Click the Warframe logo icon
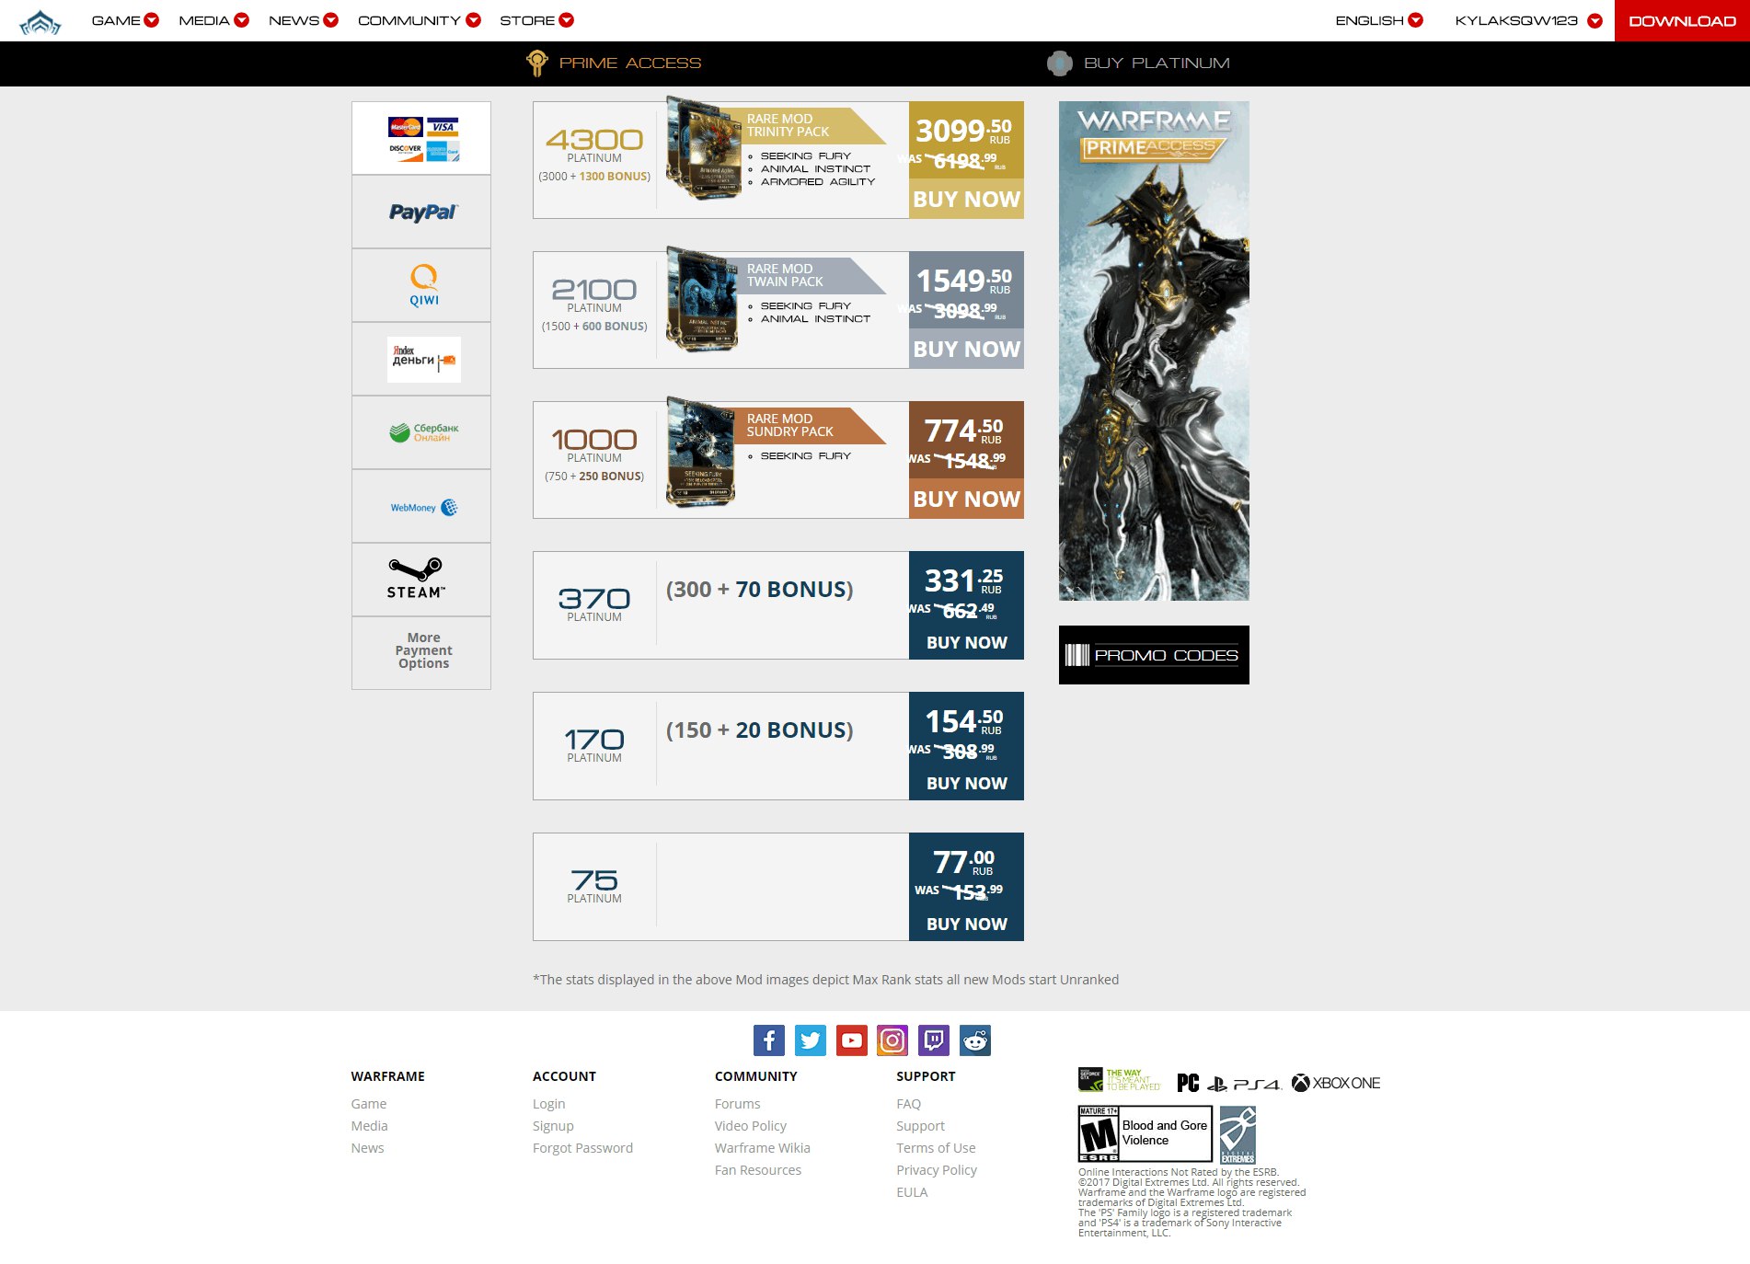 click(x=40, y=21)
